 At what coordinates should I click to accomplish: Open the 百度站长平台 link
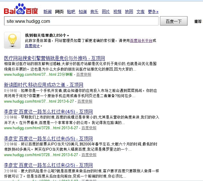[x=141, y=41]
